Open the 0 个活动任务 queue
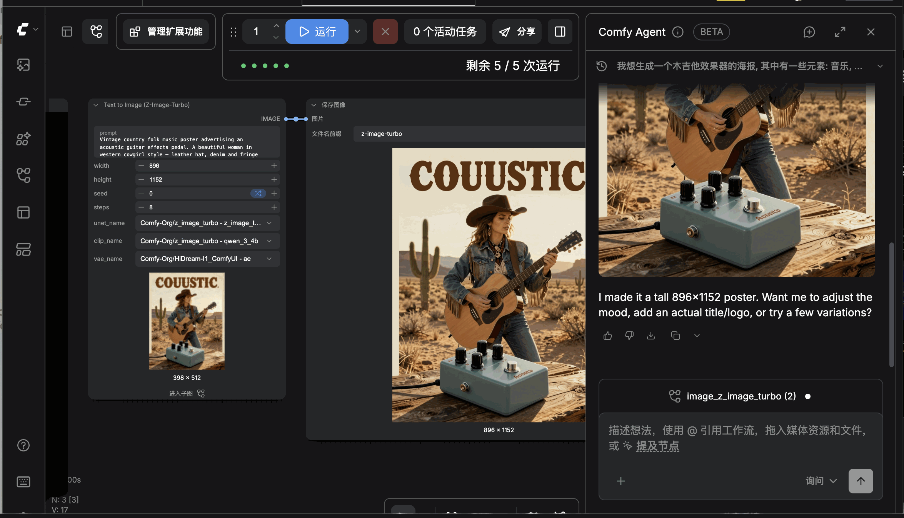This screenshot has height=518, width=904. coord(445,32)
